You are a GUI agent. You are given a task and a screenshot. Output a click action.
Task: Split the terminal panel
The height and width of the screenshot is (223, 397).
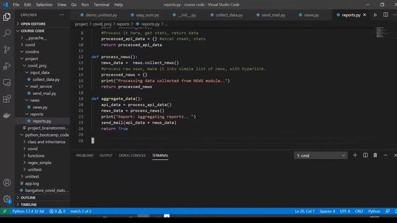[x=365, y=155]
